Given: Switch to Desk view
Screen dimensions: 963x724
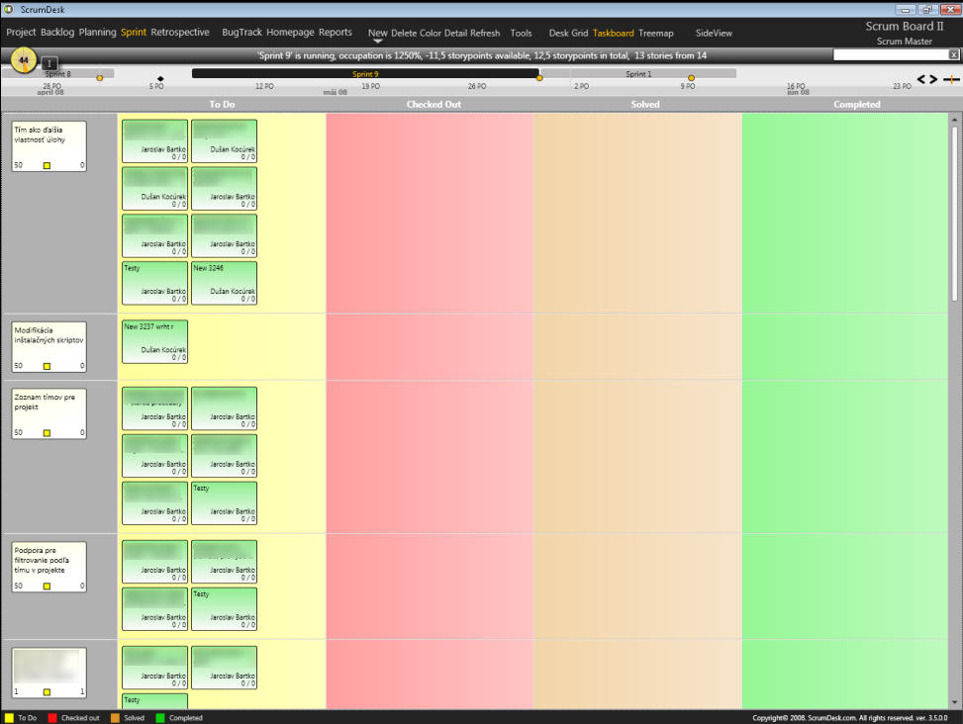Looking at the screenshot, I should pyautogui.click(x=559, y=33).
